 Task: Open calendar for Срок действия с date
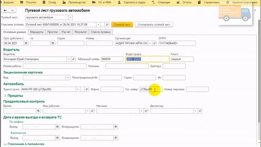coord(26,43)
